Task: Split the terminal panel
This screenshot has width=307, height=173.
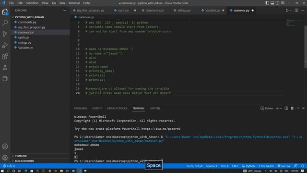Action: 286,108
